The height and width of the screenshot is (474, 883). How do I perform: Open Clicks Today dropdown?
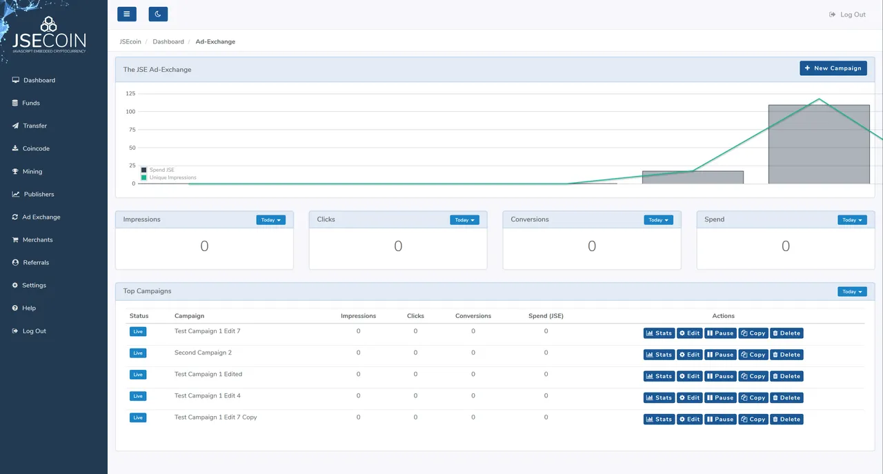tap(464, 220)
